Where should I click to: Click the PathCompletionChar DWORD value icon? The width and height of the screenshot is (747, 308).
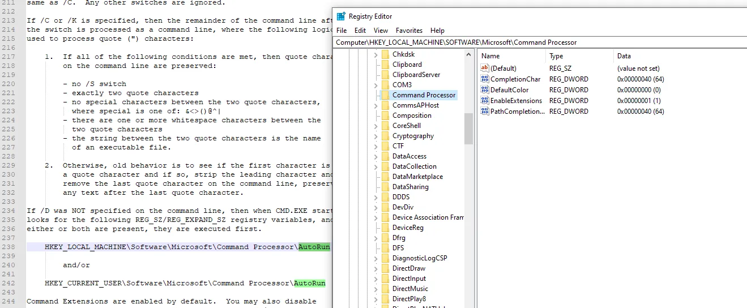(484, 112)
